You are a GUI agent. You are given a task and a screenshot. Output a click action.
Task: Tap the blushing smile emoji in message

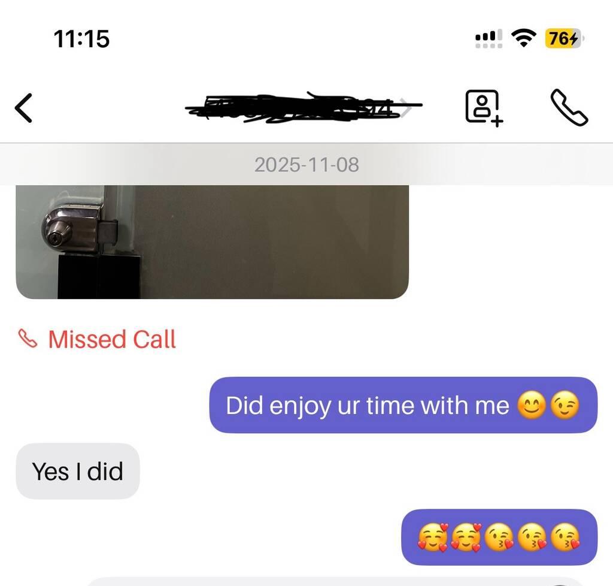pyautogui.click(x=532, y=405)
